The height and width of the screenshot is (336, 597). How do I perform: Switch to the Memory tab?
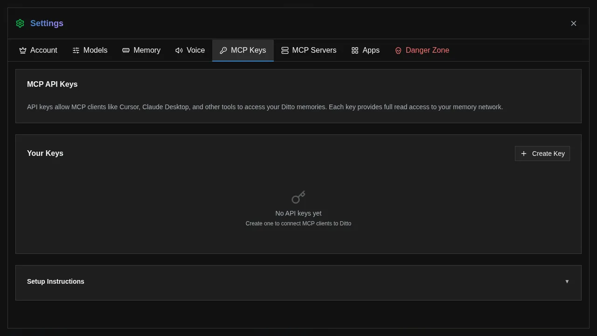[x=141, y=50]
